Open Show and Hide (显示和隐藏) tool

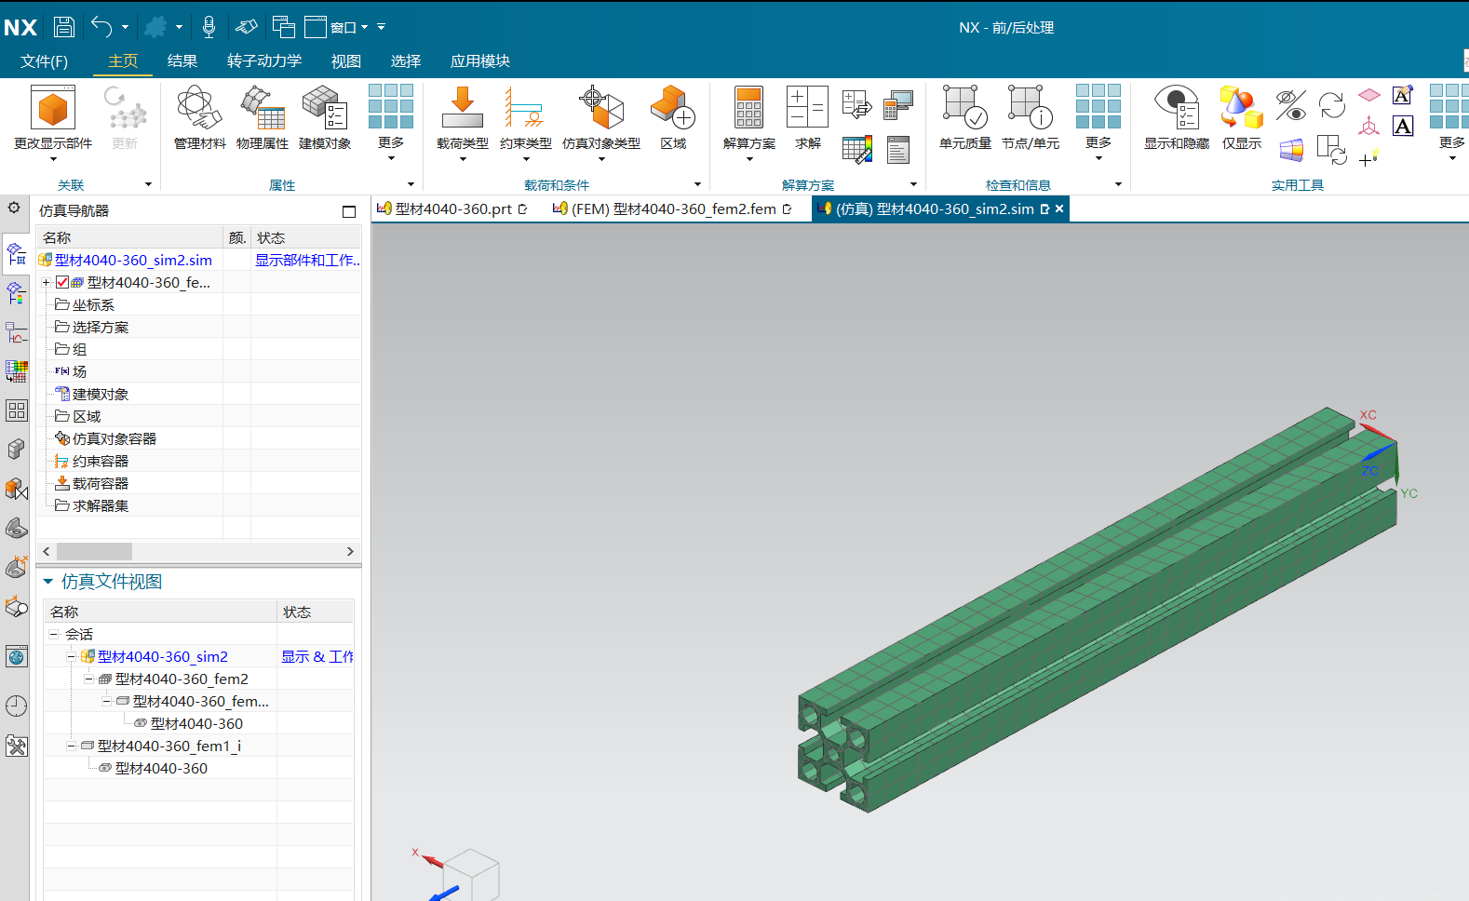1177,117
